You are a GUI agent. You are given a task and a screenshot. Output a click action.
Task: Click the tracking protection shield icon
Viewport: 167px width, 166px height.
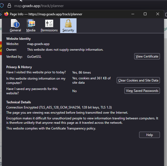coord(2,5)
